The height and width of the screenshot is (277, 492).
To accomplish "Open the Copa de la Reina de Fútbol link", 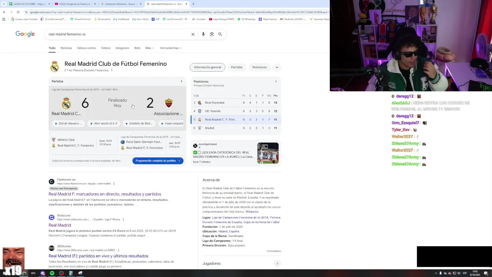I will [x=261, y=222].
